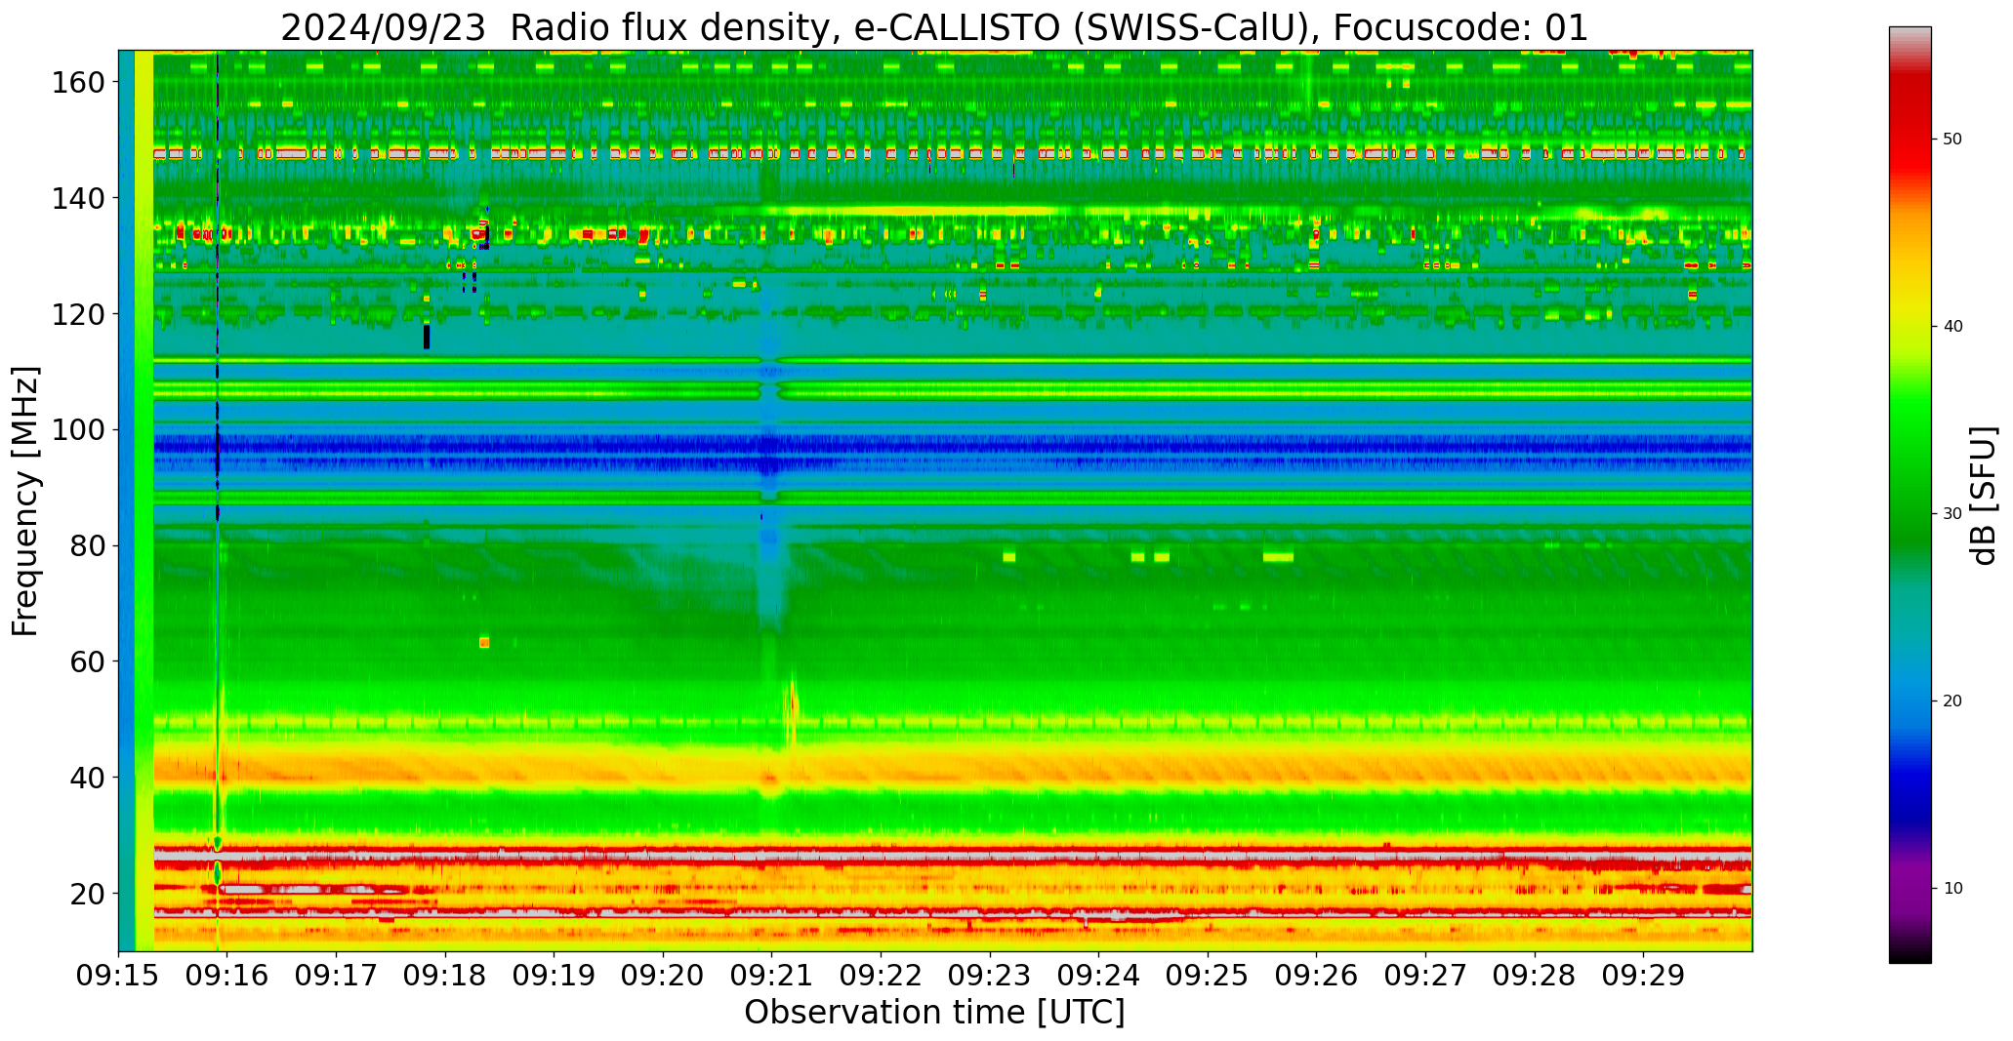Click the 09:29 time tick label
The image size is (2013, 1041).
coord(1643,975)
